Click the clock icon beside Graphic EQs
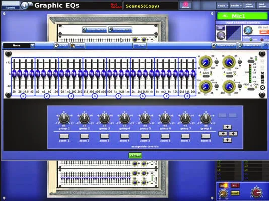The width and height of the screenshot is (269, 201). [25, 6]
